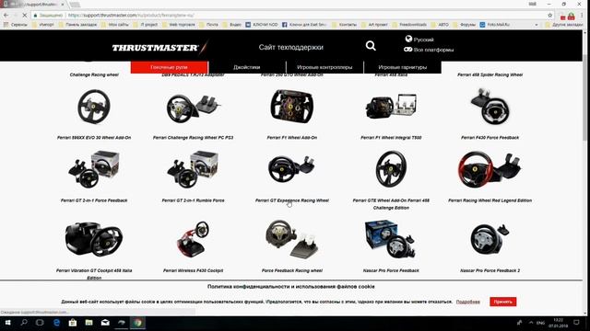
Task: Open Ferrari GT 2-in-1 Force Feedback image
Action: coord(94,169)
